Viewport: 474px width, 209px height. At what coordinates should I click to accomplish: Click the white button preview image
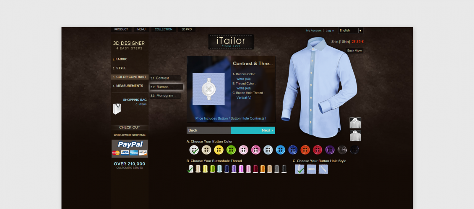208,89
